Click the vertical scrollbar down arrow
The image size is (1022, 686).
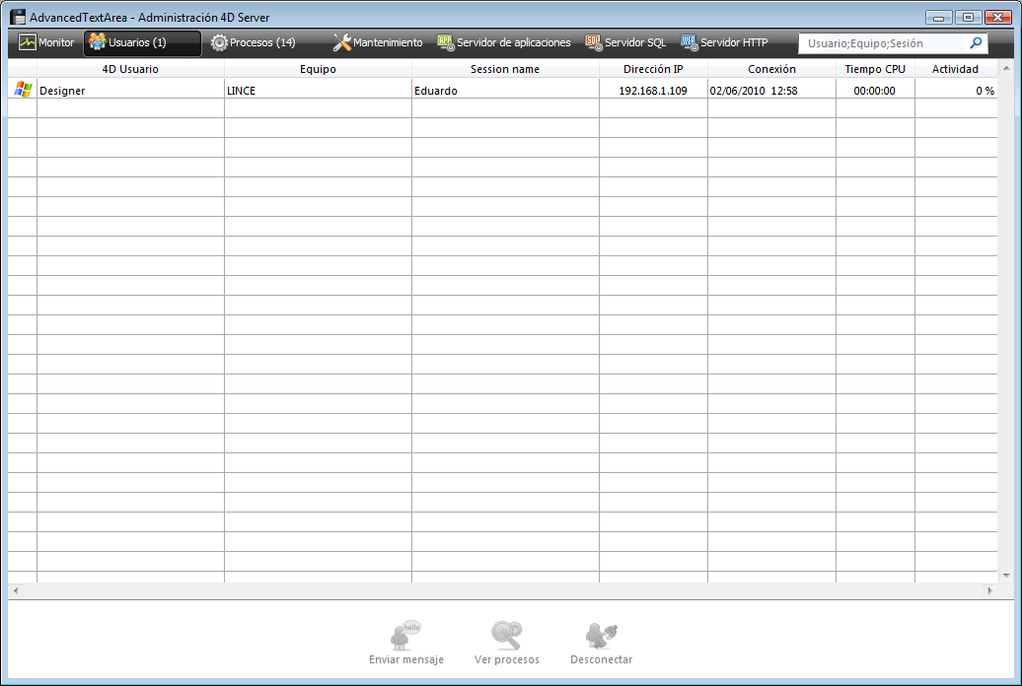[x=1006, y=576]
